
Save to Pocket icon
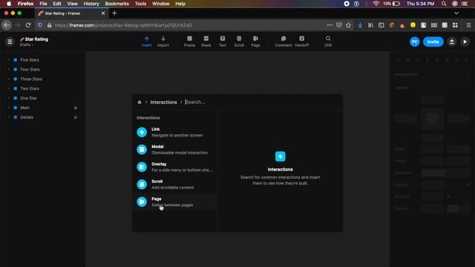pos(339,25)
